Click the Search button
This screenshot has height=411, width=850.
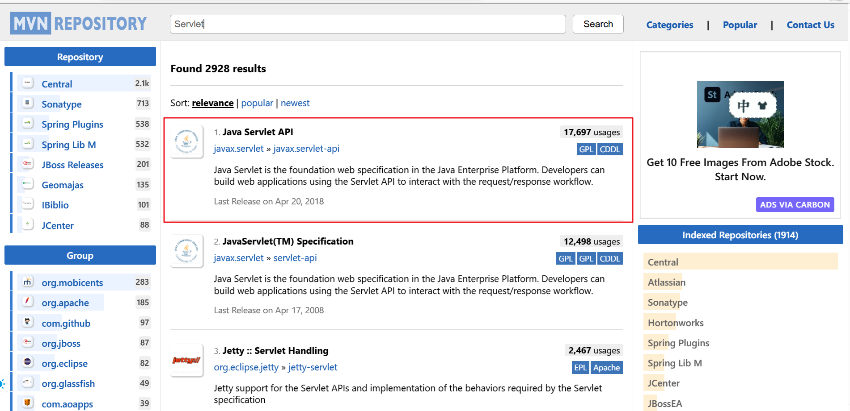(598, 24)
